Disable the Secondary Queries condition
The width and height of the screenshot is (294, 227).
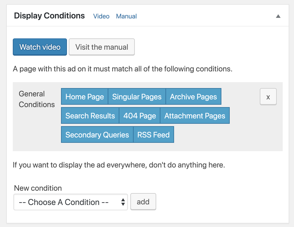(97, 135)
